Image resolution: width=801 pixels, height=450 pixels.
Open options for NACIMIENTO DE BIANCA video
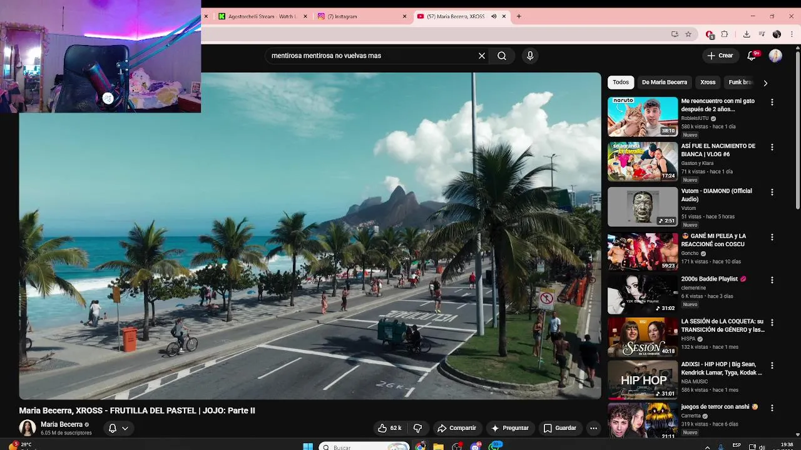click(x=772, y=147)
